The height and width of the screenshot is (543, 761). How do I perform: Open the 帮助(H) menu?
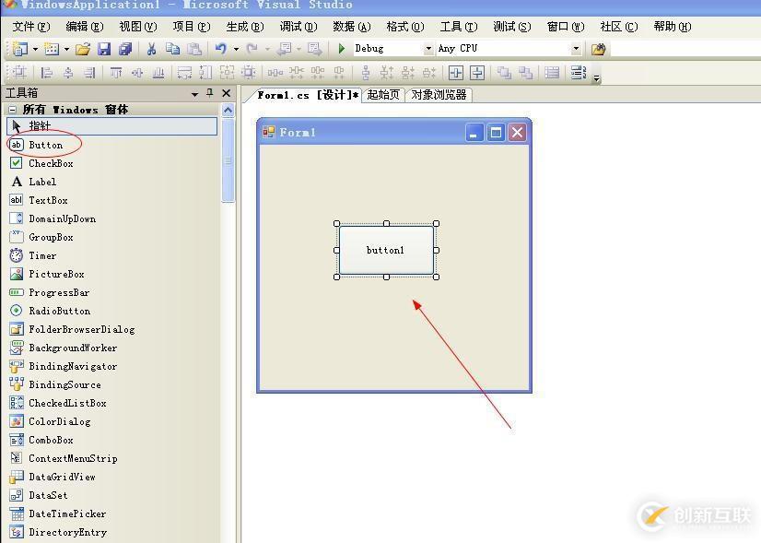[x=673, y=27]
